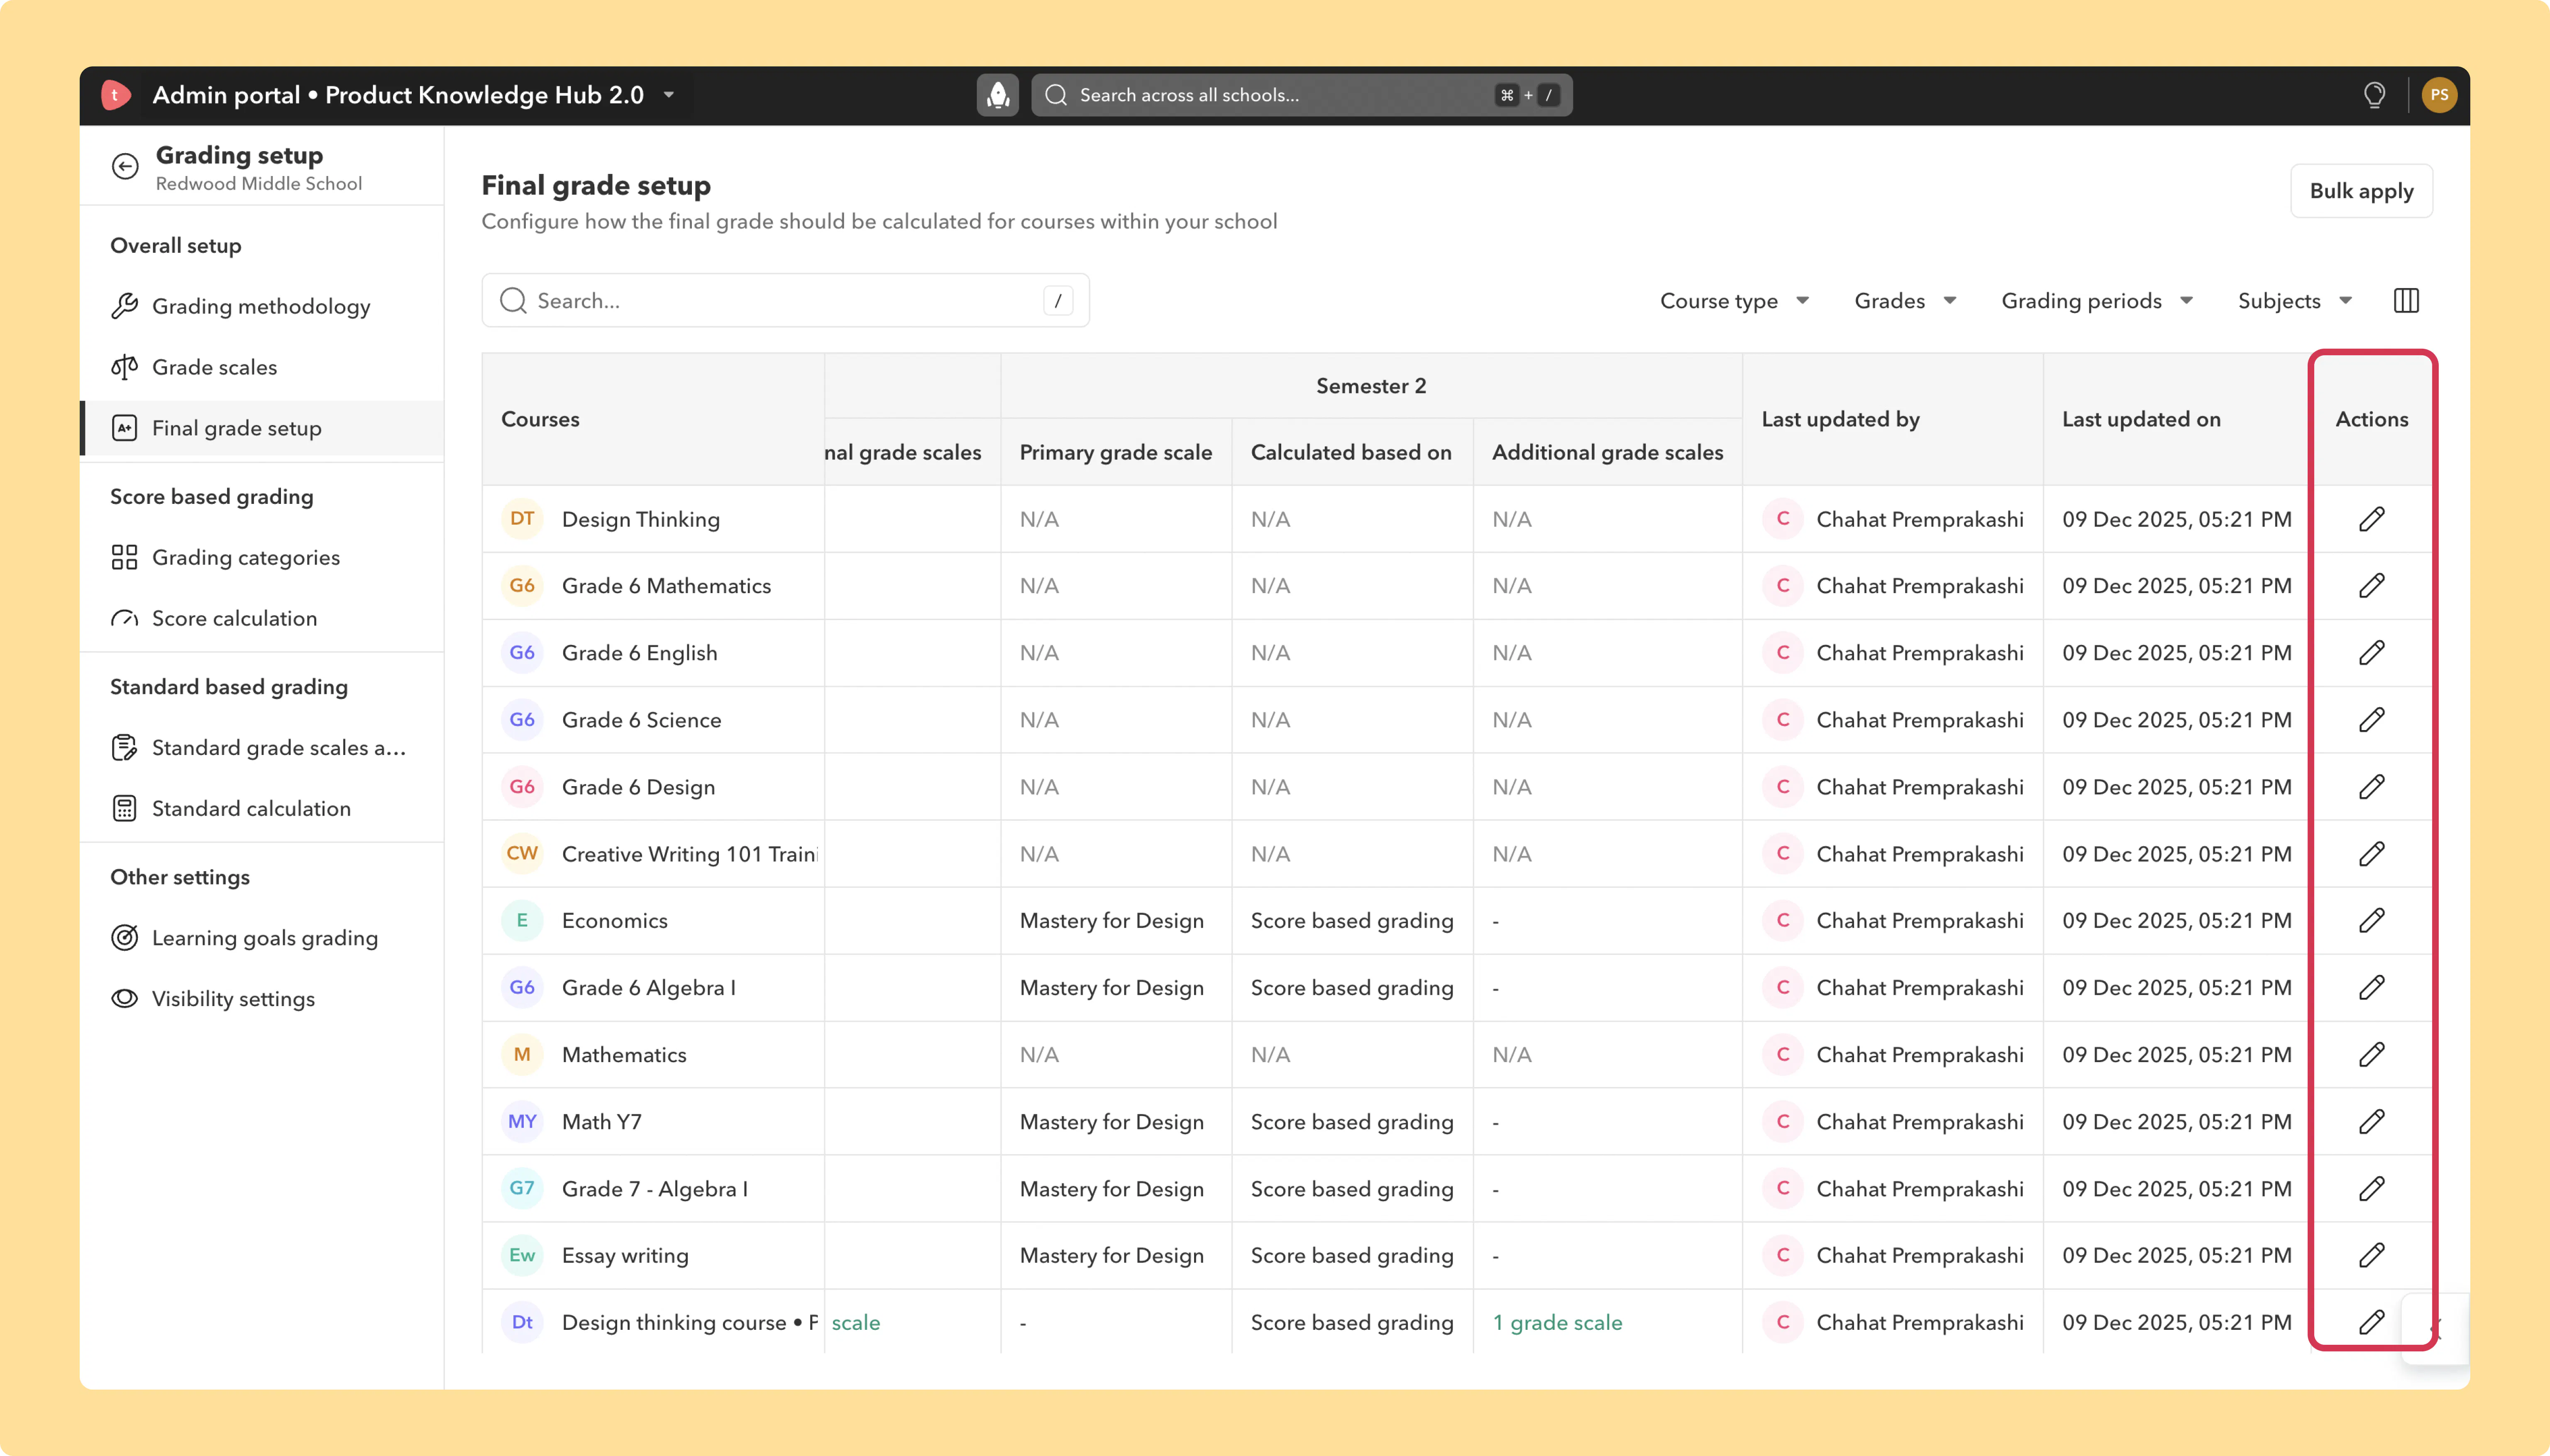
Task: Select Final grade setup sidebar item
Action: click(261, 428)
